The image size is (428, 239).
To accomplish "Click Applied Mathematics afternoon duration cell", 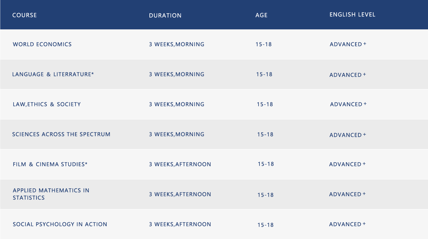I will (180, 194).
